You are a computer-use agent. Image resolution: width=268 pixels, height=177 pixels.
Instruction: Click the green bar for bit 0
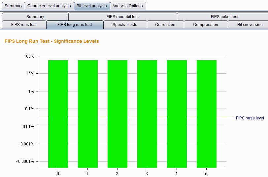tap(58, 114)
